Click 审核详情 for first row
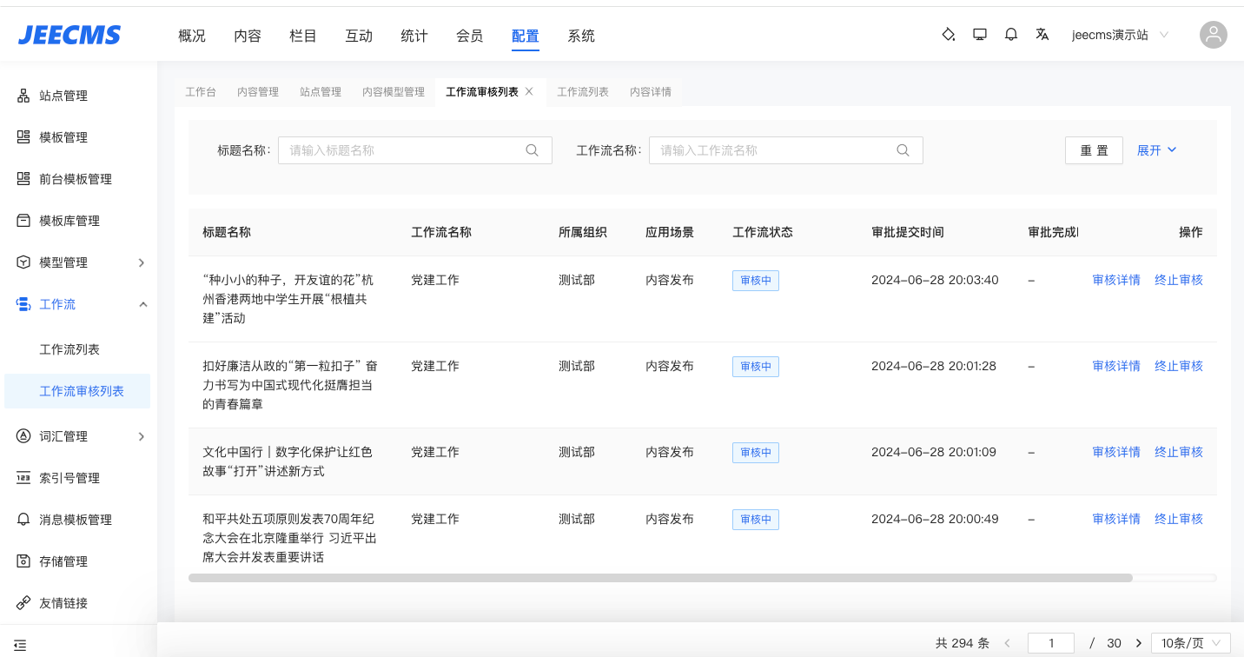 (1115, 280)
